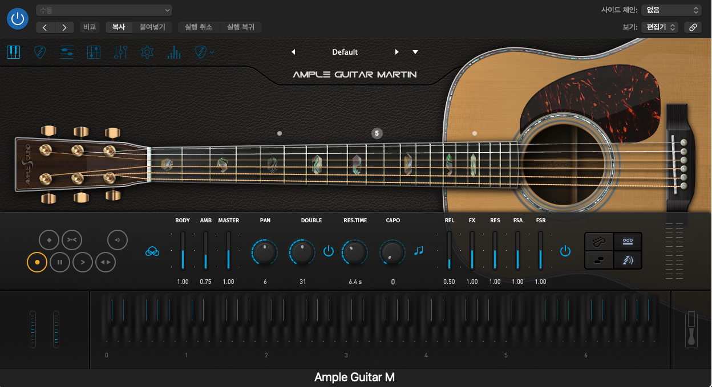Pause using the round pause button

(x=60, y=262)
